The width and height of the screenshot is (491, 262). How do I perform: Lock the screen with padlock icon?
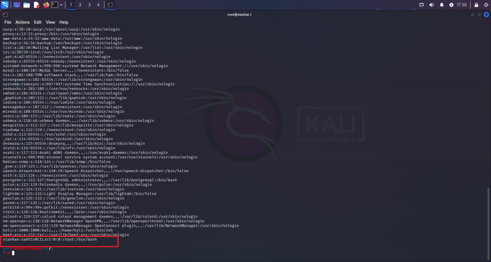(x=476, y=5)
